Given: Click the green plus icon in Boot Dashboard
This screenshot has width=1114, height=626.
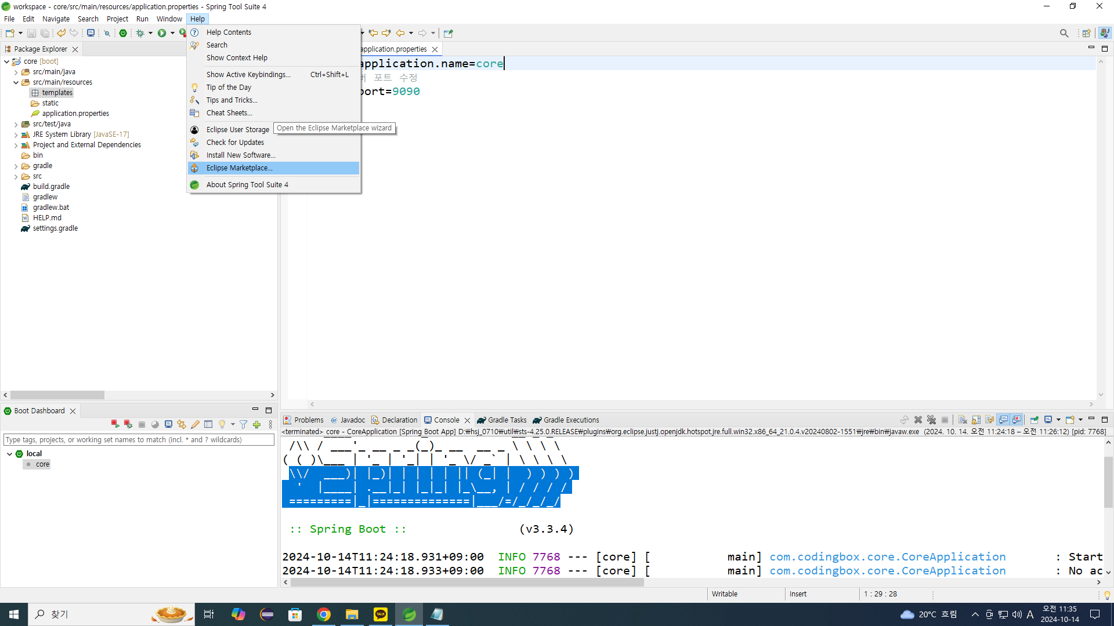Looking at the screenshot, I should tap(256, 424).
